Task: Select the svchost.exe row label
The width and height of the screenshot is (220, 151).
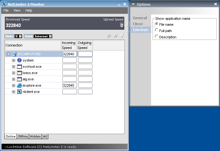Action: [x=32, y=67]
